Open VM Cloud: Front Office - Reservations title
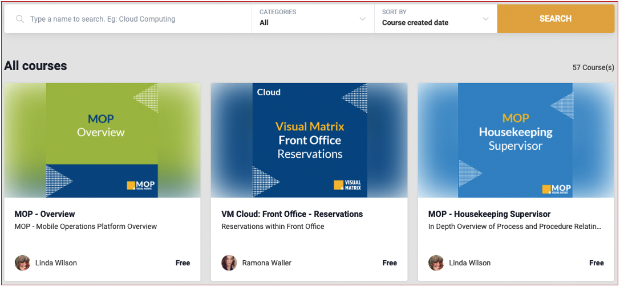The image size is (620, 287). tap(292, 214)
